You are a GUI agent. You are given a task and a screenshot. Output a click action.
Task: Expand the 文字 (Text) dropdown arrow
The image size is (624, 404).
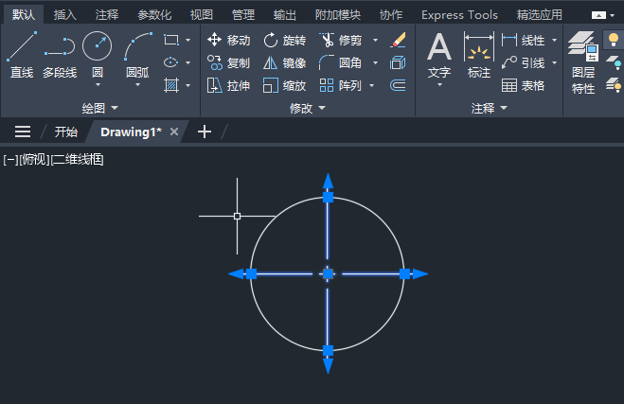coord(439,85)
